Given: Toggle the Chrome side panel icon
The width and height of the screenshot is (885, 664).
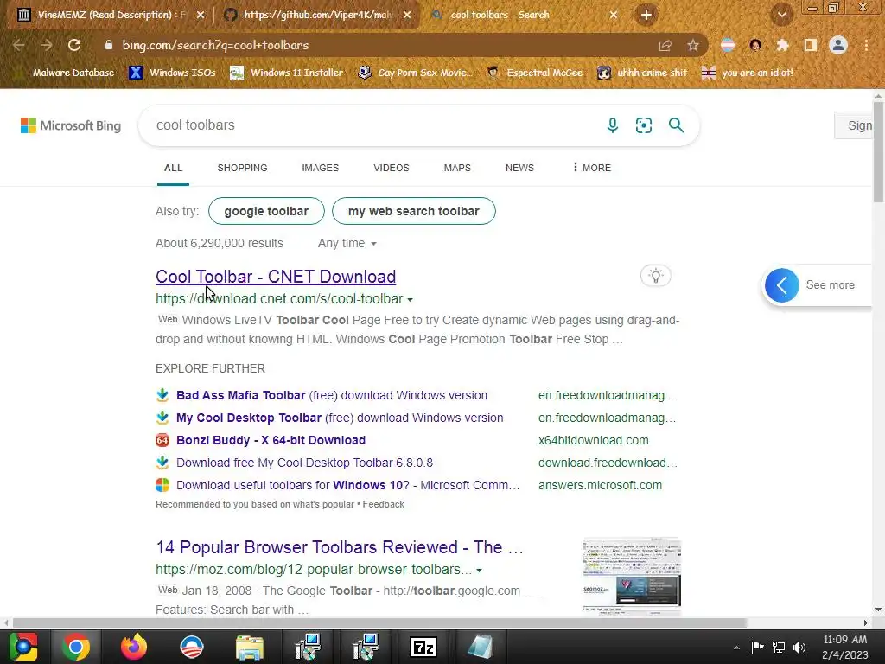Looking at the screenshot, I should [811, 45].
